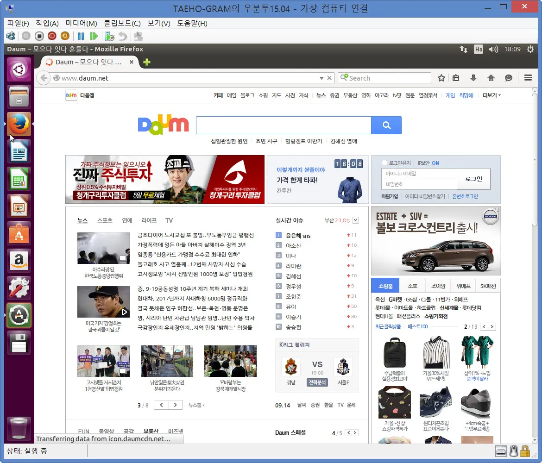Click the floppy disk dock icon

pos(19,343)
